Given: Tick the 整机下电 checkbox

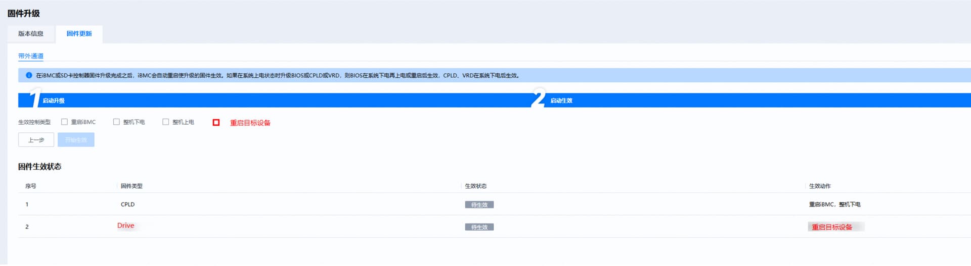Looking at the screenshot, I should [x=116, y=122].
